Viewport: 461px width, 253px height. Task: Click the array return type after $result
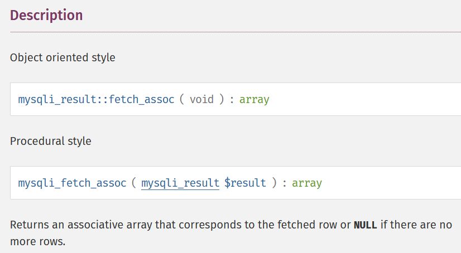(307, 183)
